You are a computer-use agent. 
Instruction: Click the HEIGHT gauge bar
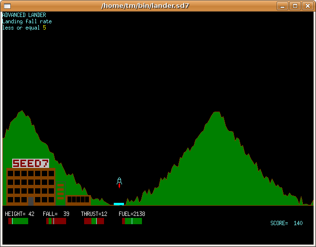click(x=18, y=221)
